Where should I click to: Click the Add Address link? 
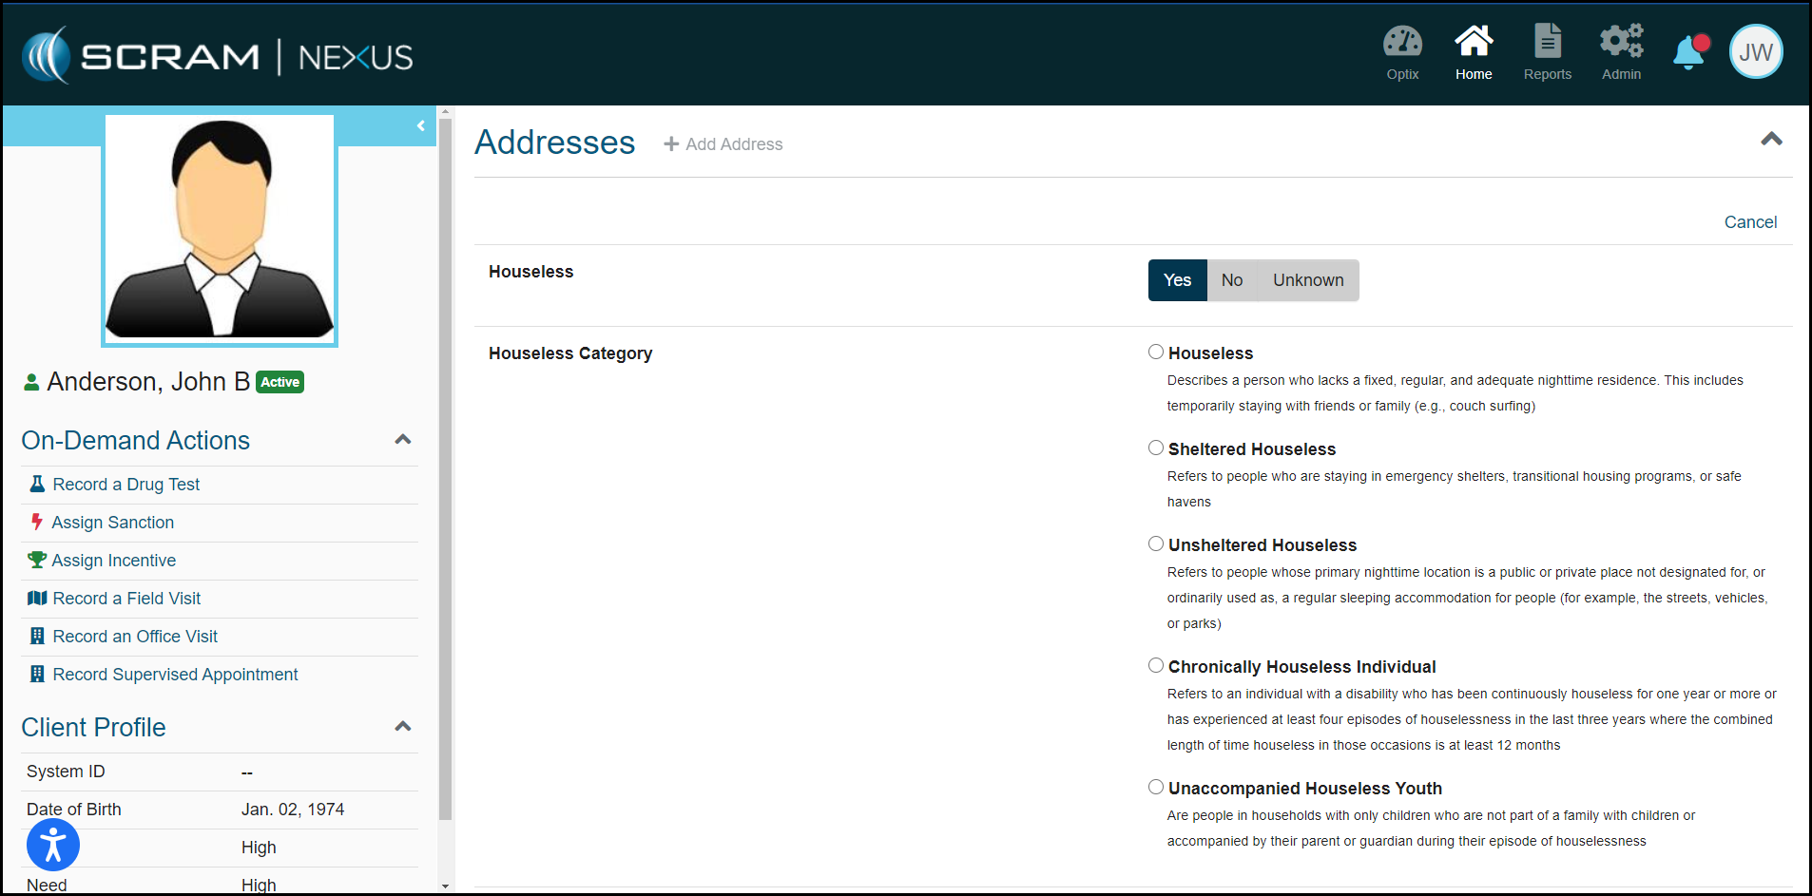click(723, 144)
